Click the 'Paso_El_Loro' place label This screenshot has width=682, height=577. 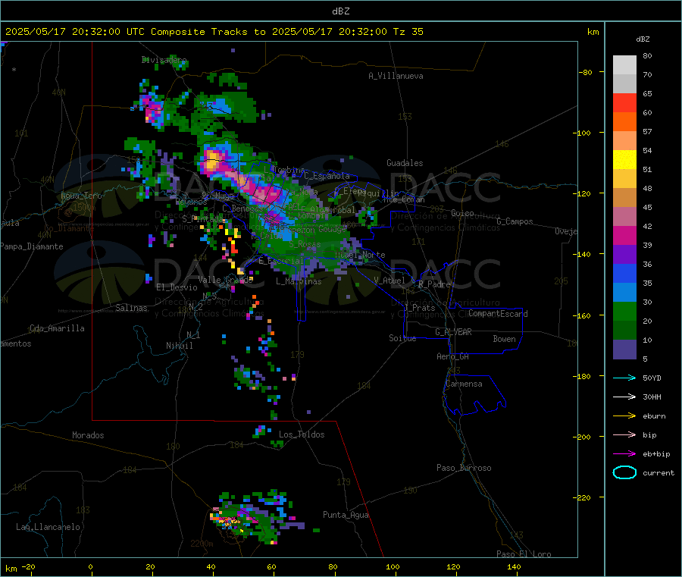tap(524, 554)
